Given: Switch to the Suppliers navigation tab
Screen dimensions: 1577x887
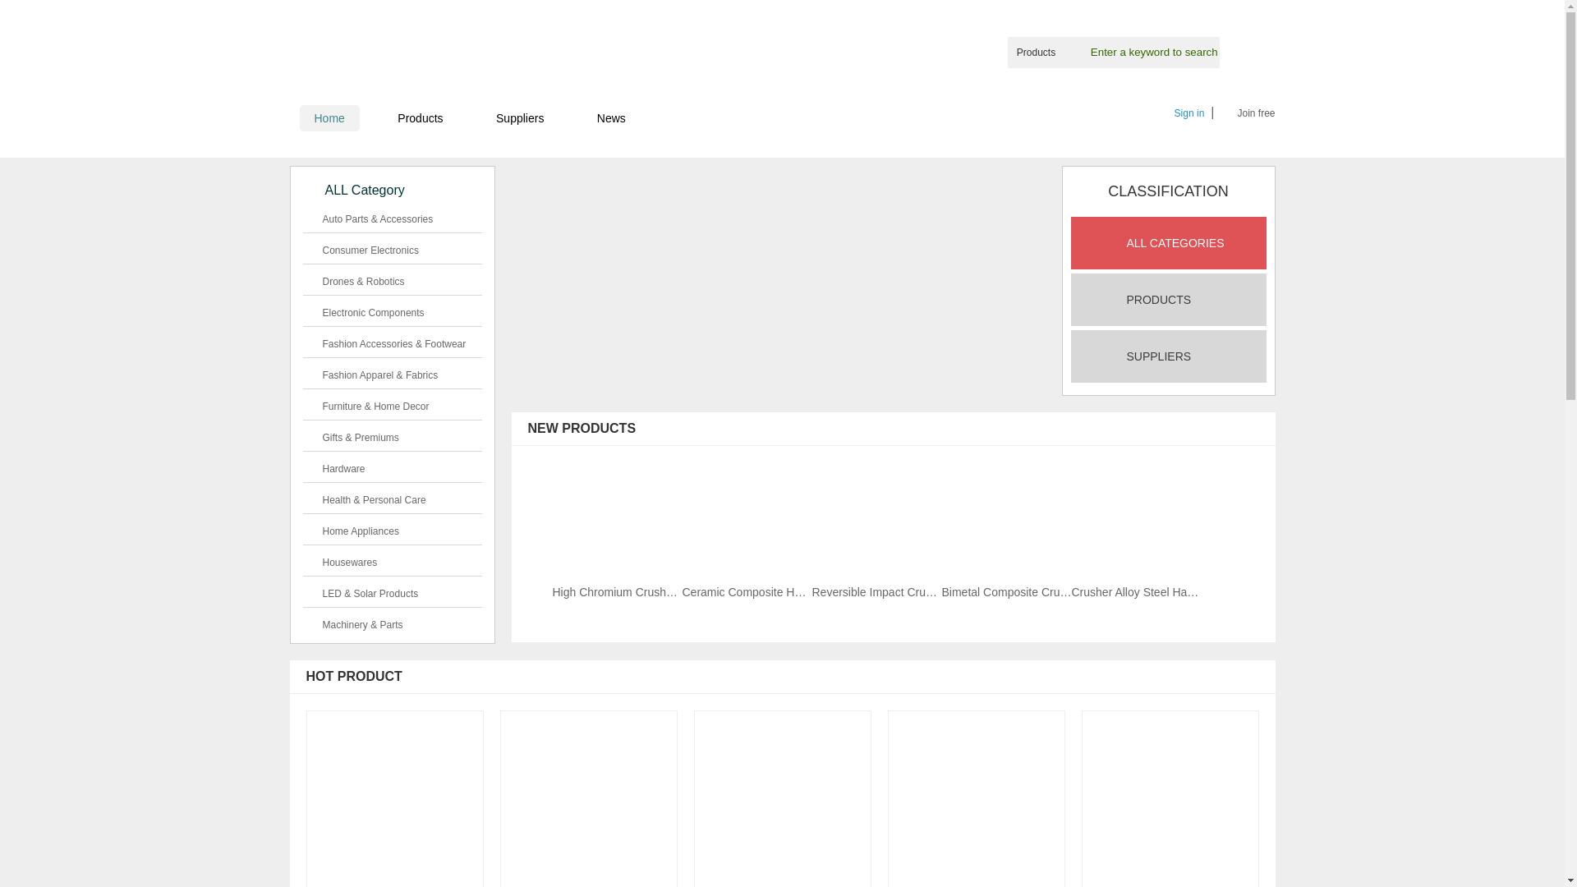Looking at the screenshot, I should click(x=519, y=118).
